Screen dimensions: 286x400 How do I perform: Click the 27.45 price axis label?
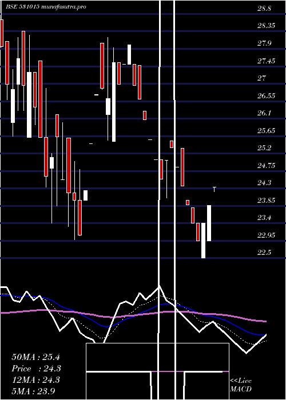[x=266, y=61]
